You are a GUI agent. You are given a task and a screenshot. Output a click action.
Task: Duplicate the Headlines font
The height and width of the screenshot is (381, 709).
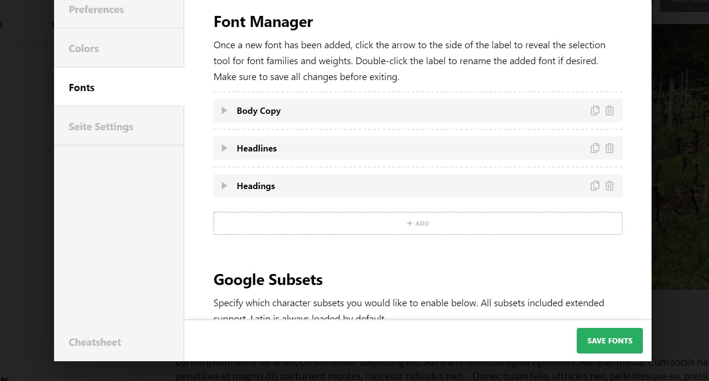coord(595,148)
